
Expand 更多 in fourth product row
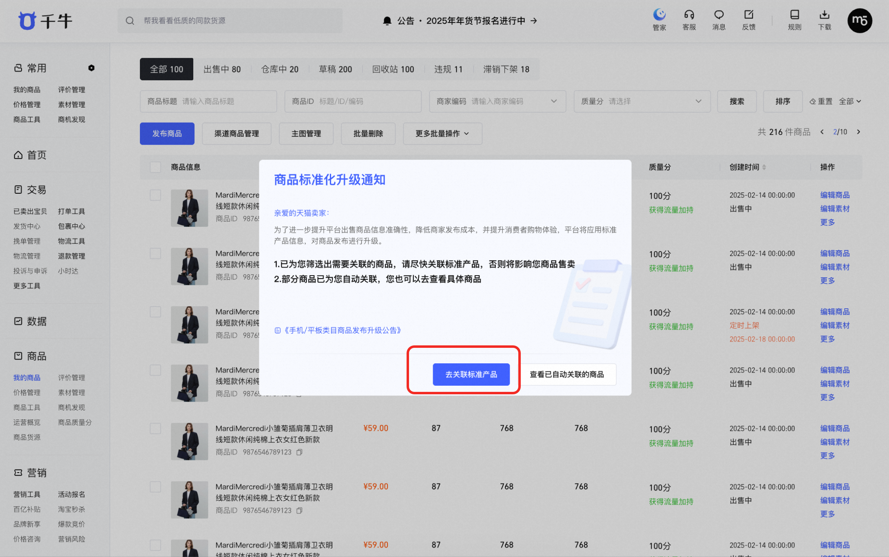pos(827,397)
